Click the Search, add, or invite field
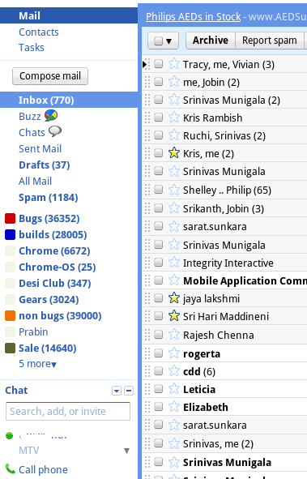Image resolution: width=307 pixels, height=479 pixels. 68,411
